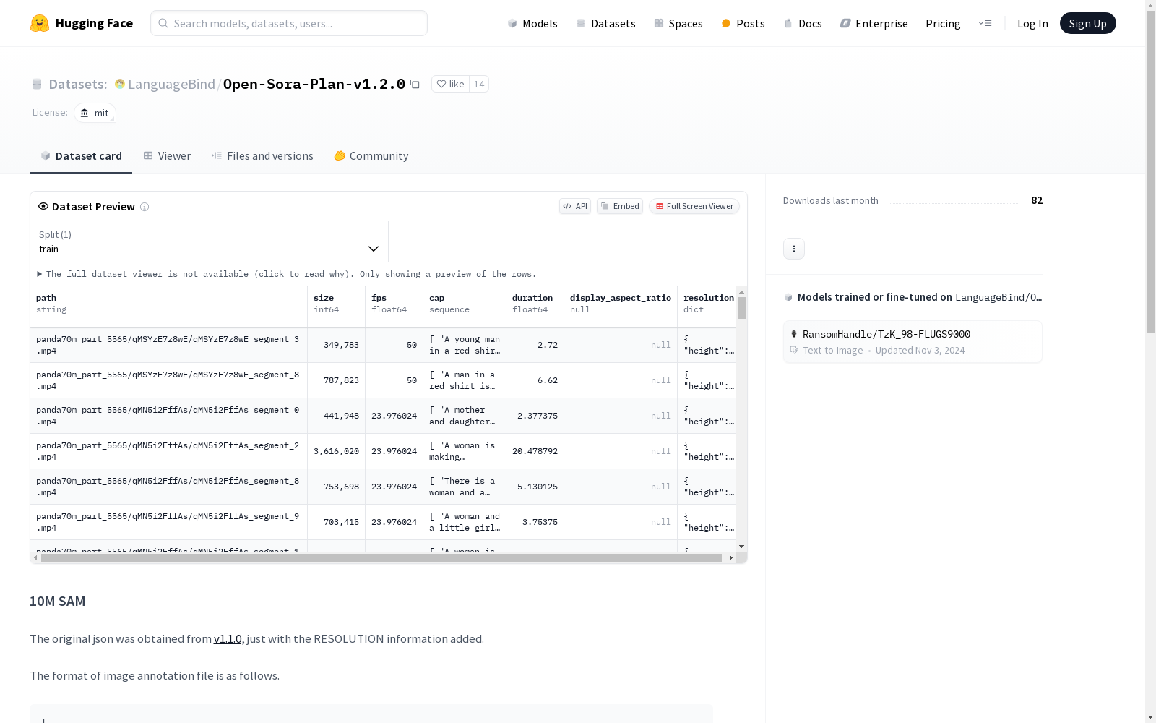Viewport: 1156px width, 723px height.
Task: Open the like count showing 14
Action: pyautogui.click(x=479, y=84)
